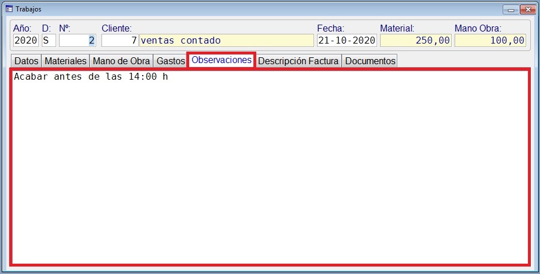Select the D field containing S
The image size is (540, 274).
tap(48, 41)
